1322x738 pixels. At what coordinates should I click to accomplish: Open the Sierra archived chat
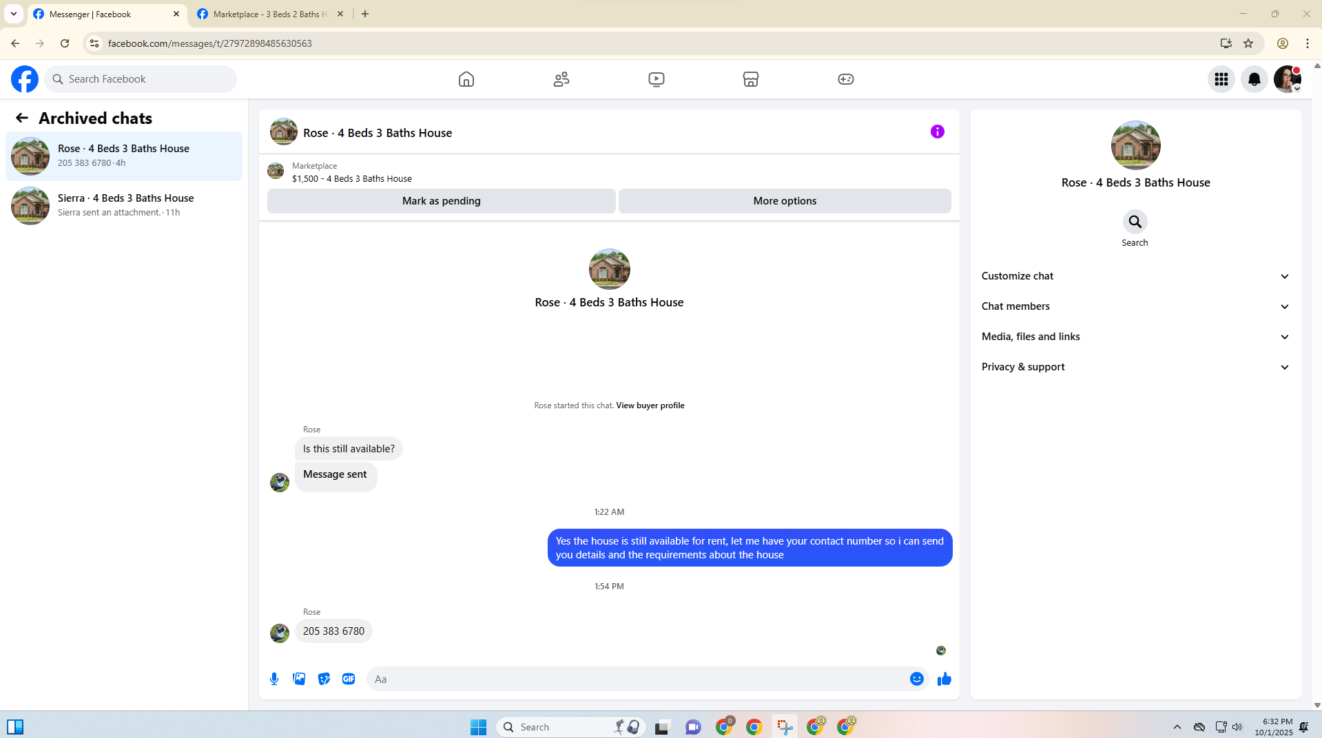[124, 206]
